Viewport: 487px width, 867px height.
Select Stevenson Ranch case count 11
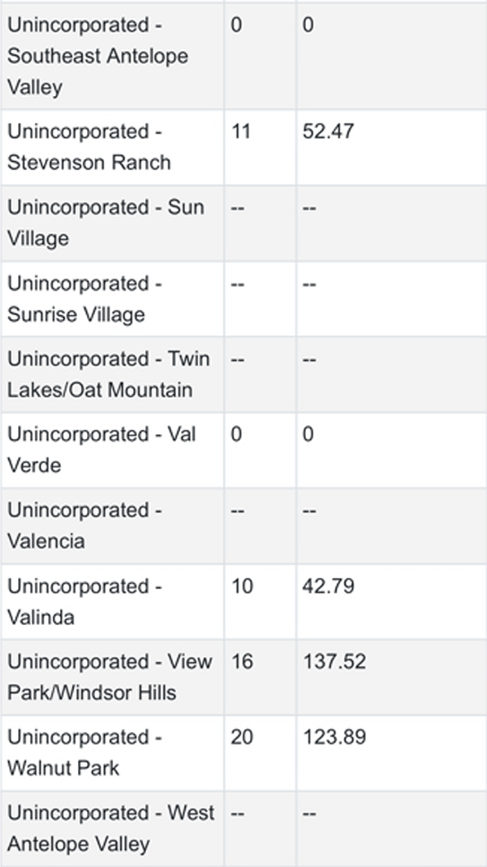pos(241,132)
